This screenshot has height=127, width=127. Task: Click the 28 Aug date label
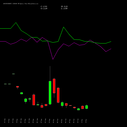click(45, 121)
